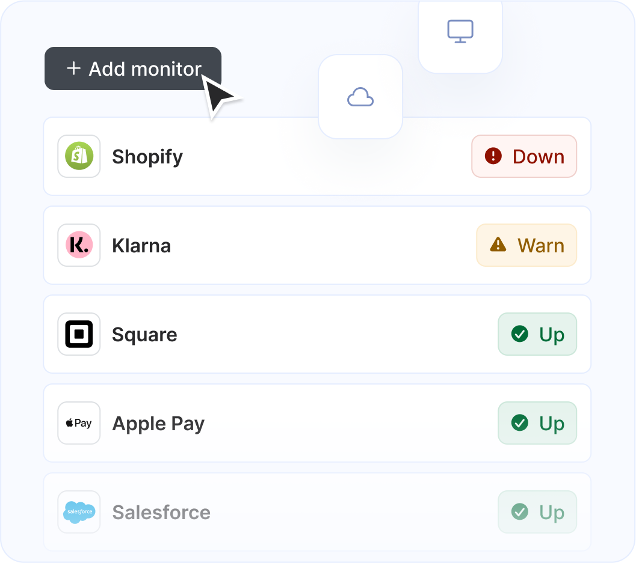Click the cloud icon card
Viewport: 636px width, 563px height.
click(360, 97)
